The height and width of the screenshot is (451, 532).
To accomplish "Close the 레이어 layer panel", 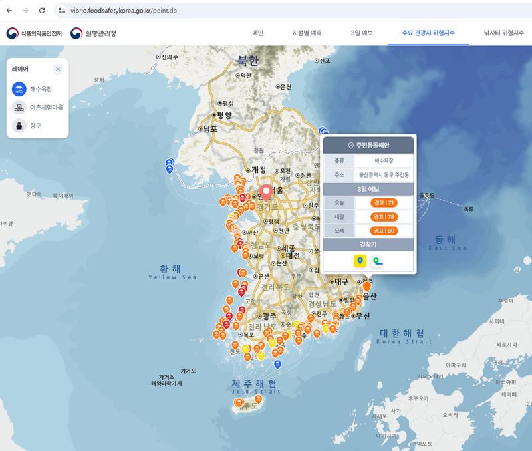I will tap(58, 69).
